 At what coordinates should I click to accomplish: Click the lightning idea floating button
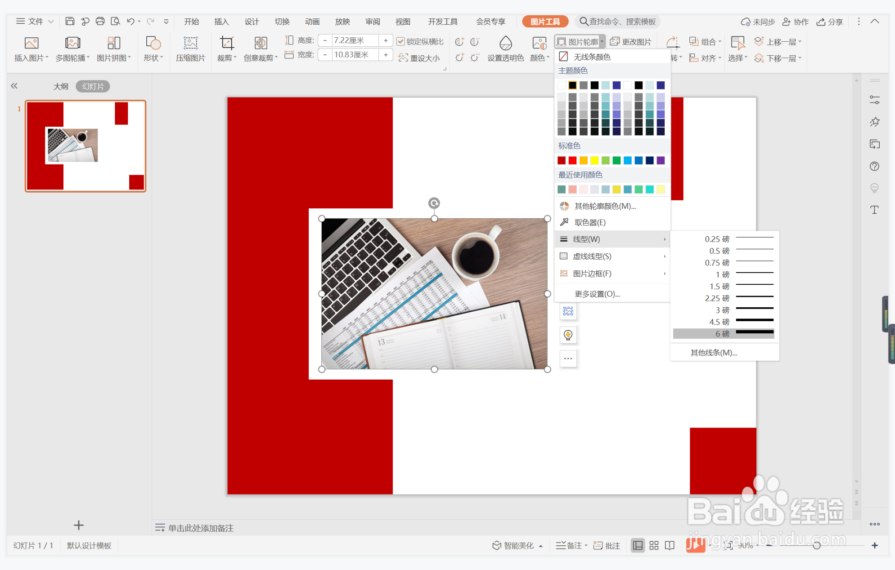tap(568, 335)
